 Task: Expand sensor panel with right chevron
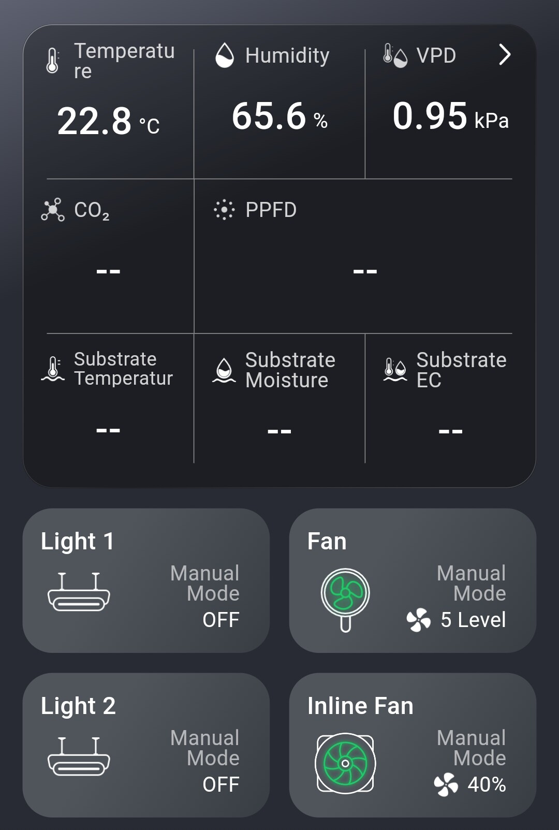pyautogui.click(x=505, y=54)
